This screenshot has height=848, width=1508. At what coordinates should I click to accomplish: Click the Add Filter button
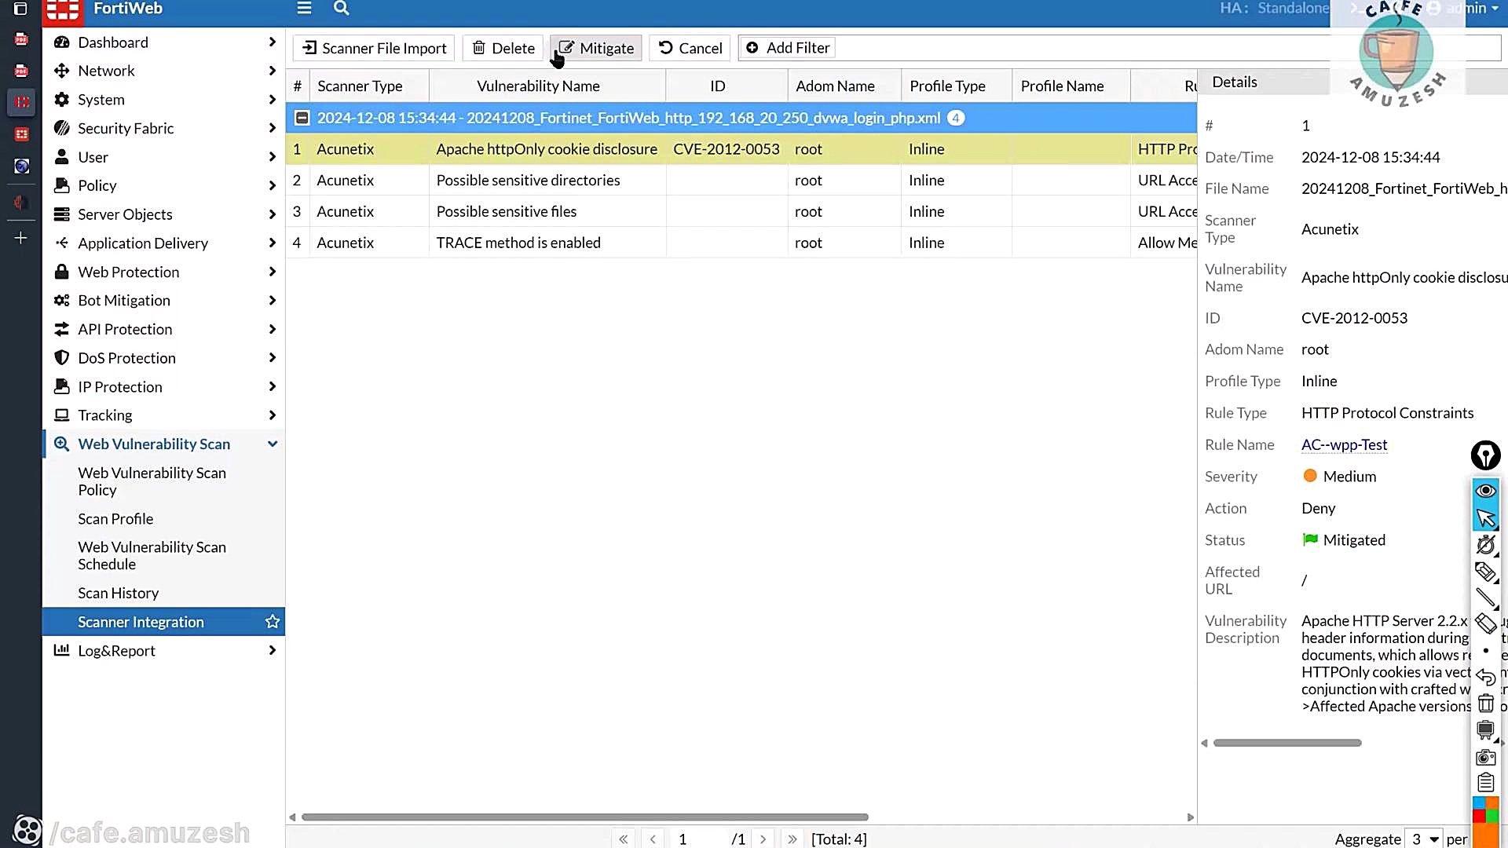[787, 48]
